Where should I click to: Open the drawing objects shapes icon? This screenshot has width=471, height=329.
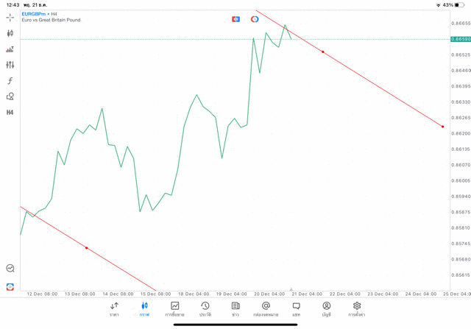pyautogui.click(x=10, y=96)
